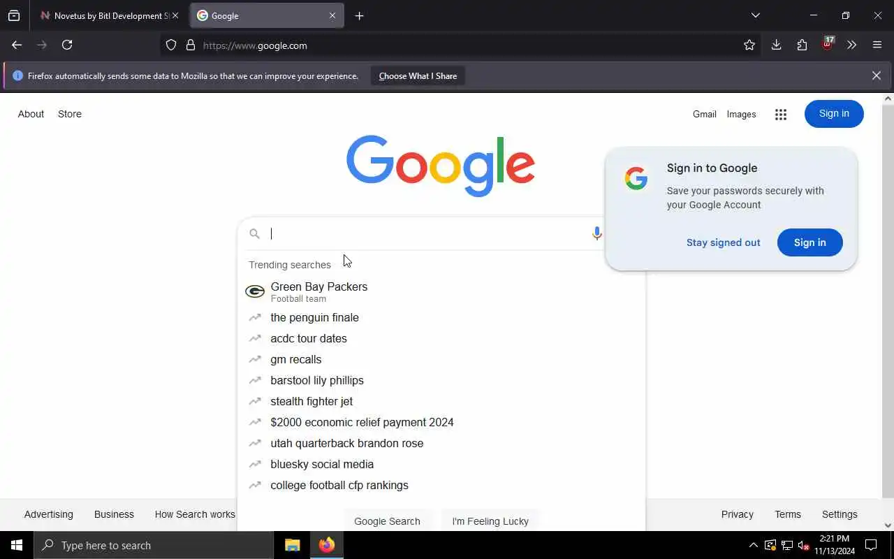Open Advertising footer link
Viewport: 894px width, 559px height.
(48, 514)
